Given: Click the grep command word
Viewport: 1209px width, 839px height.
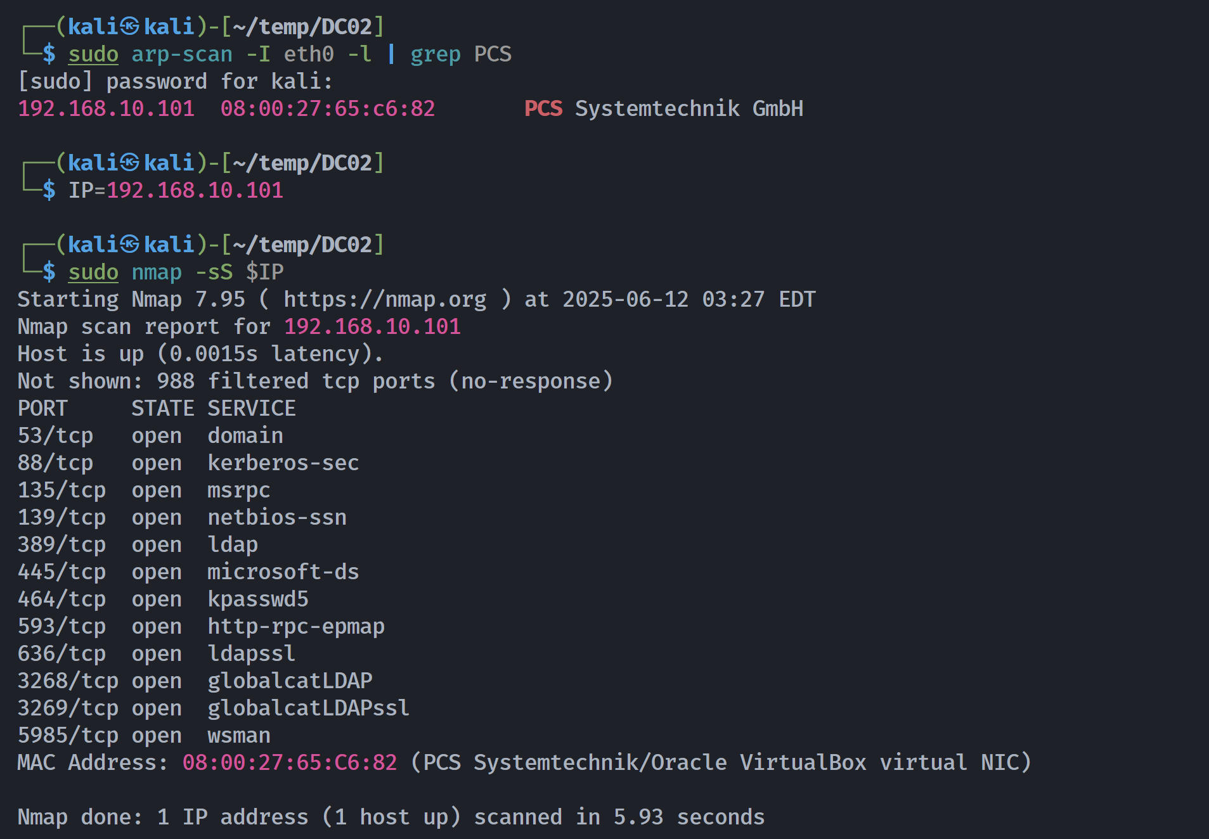Looking at the screenshot, I should [x=436, y=54].
